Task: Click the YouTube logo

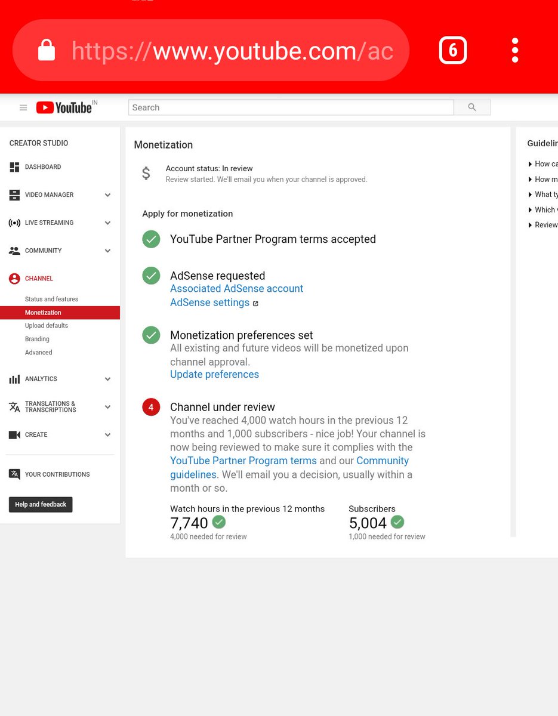Action: click(64, 107)
